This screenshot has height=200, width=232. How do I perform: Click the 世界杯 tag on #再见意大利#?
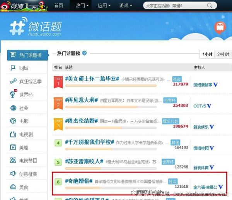170,101
